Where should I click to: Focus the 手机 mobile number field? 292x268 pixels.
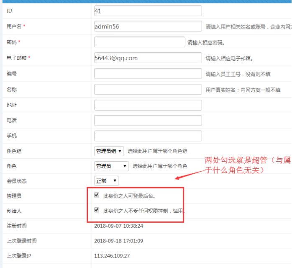click(148, 136)
